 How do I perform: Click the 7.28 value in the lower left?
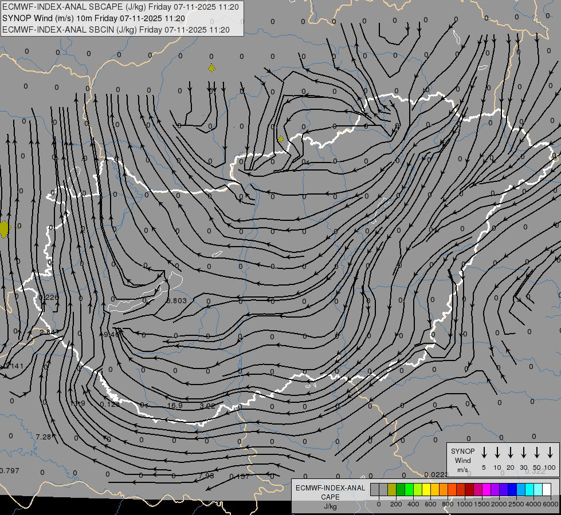click(x=44, y=437)
